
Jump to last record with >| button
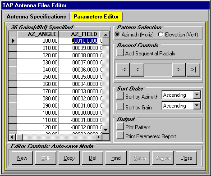tap(193, 70)
